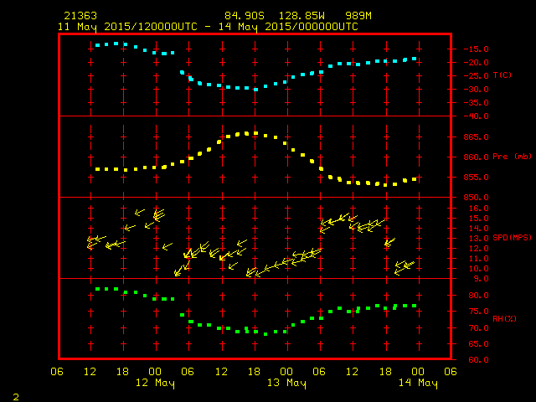Screen dimensions: 536x402
Task: Select the 80.0 humidity tick label
Action: (478, 296)
